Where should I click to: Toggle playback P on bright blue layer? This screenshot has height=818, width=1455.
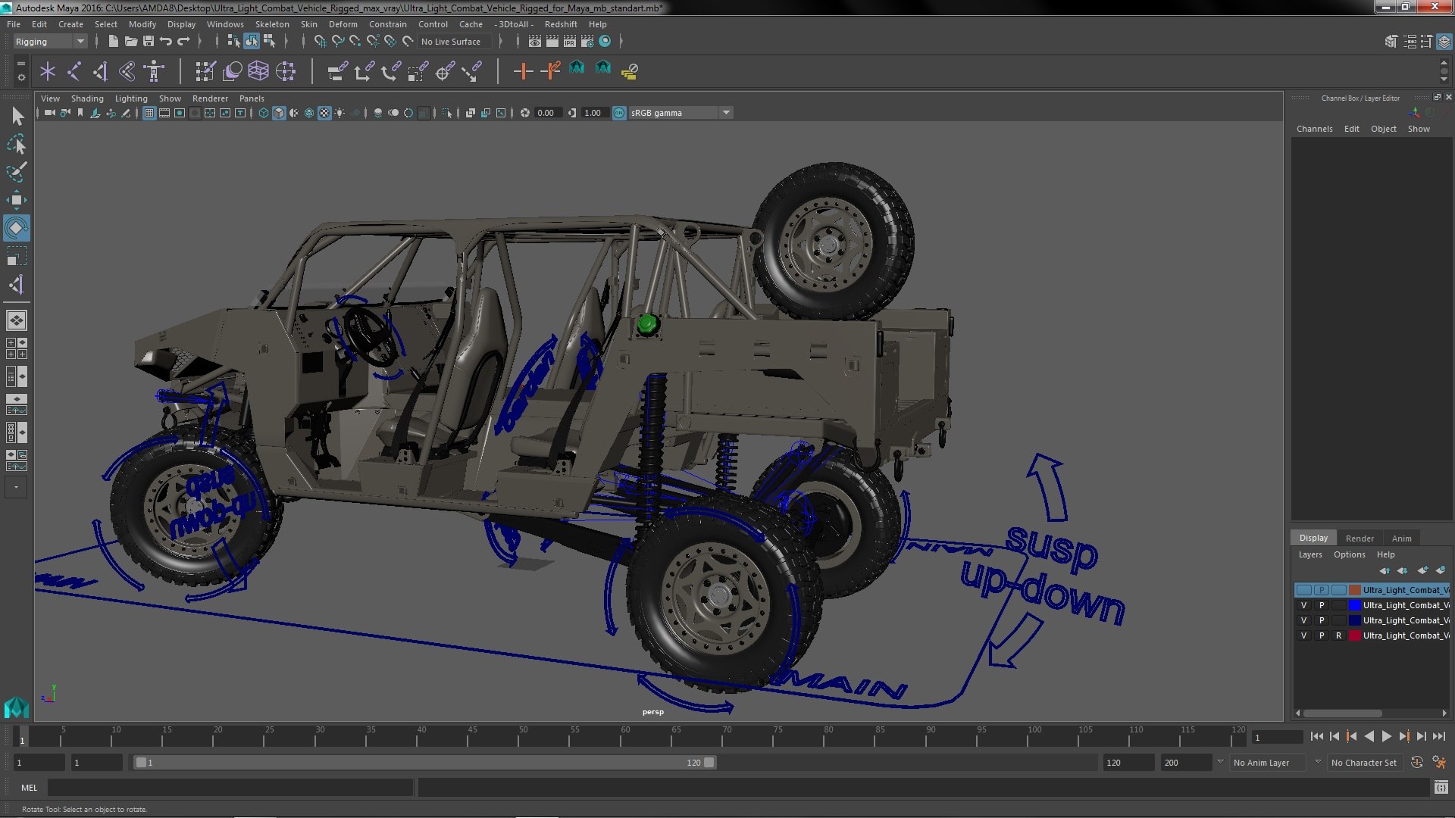pos(1321,605)
